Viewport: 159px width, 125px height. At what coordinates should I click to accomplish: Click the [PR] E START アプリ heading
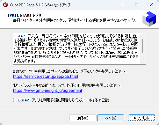[x=25, y=15]
